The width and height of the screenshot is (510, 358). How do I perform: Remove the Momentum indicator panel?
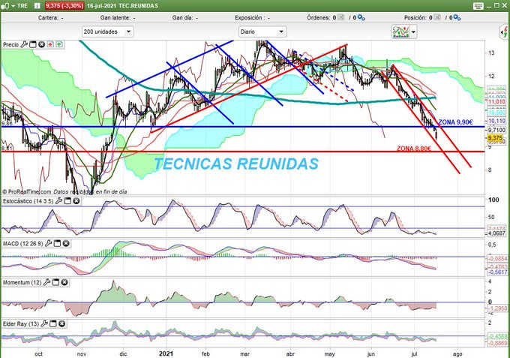(64, 282)
